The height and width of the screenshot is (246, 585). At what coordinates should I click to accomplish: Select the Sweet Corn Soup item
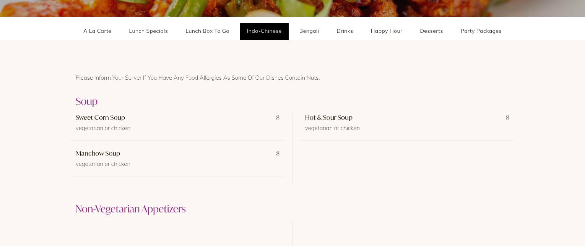(101, 117)
